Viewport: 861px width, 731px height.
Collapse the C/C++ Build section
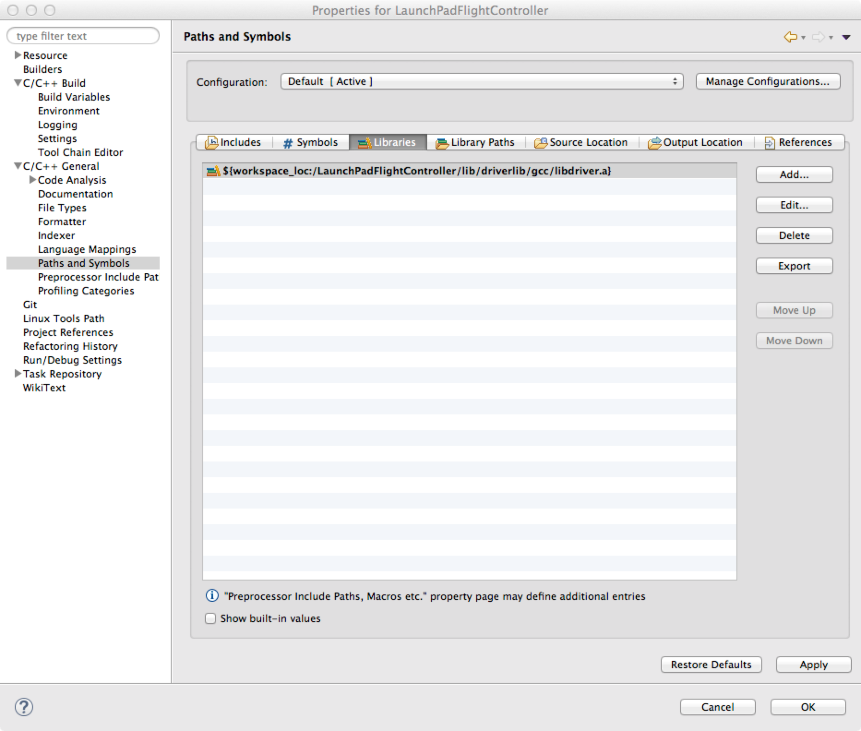click(18, 83)
